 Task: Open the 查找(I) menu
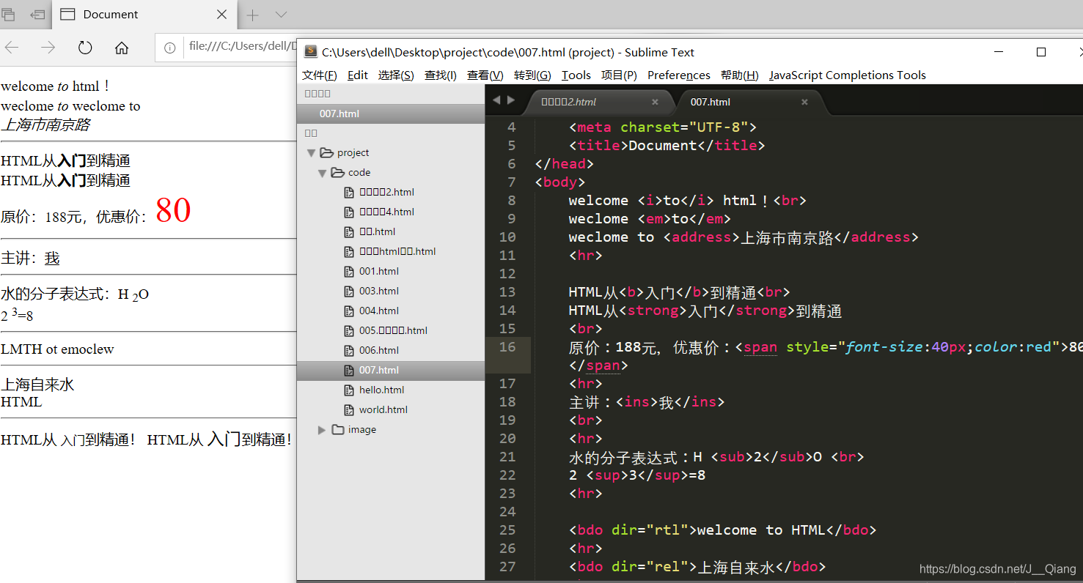click(441, 75)
